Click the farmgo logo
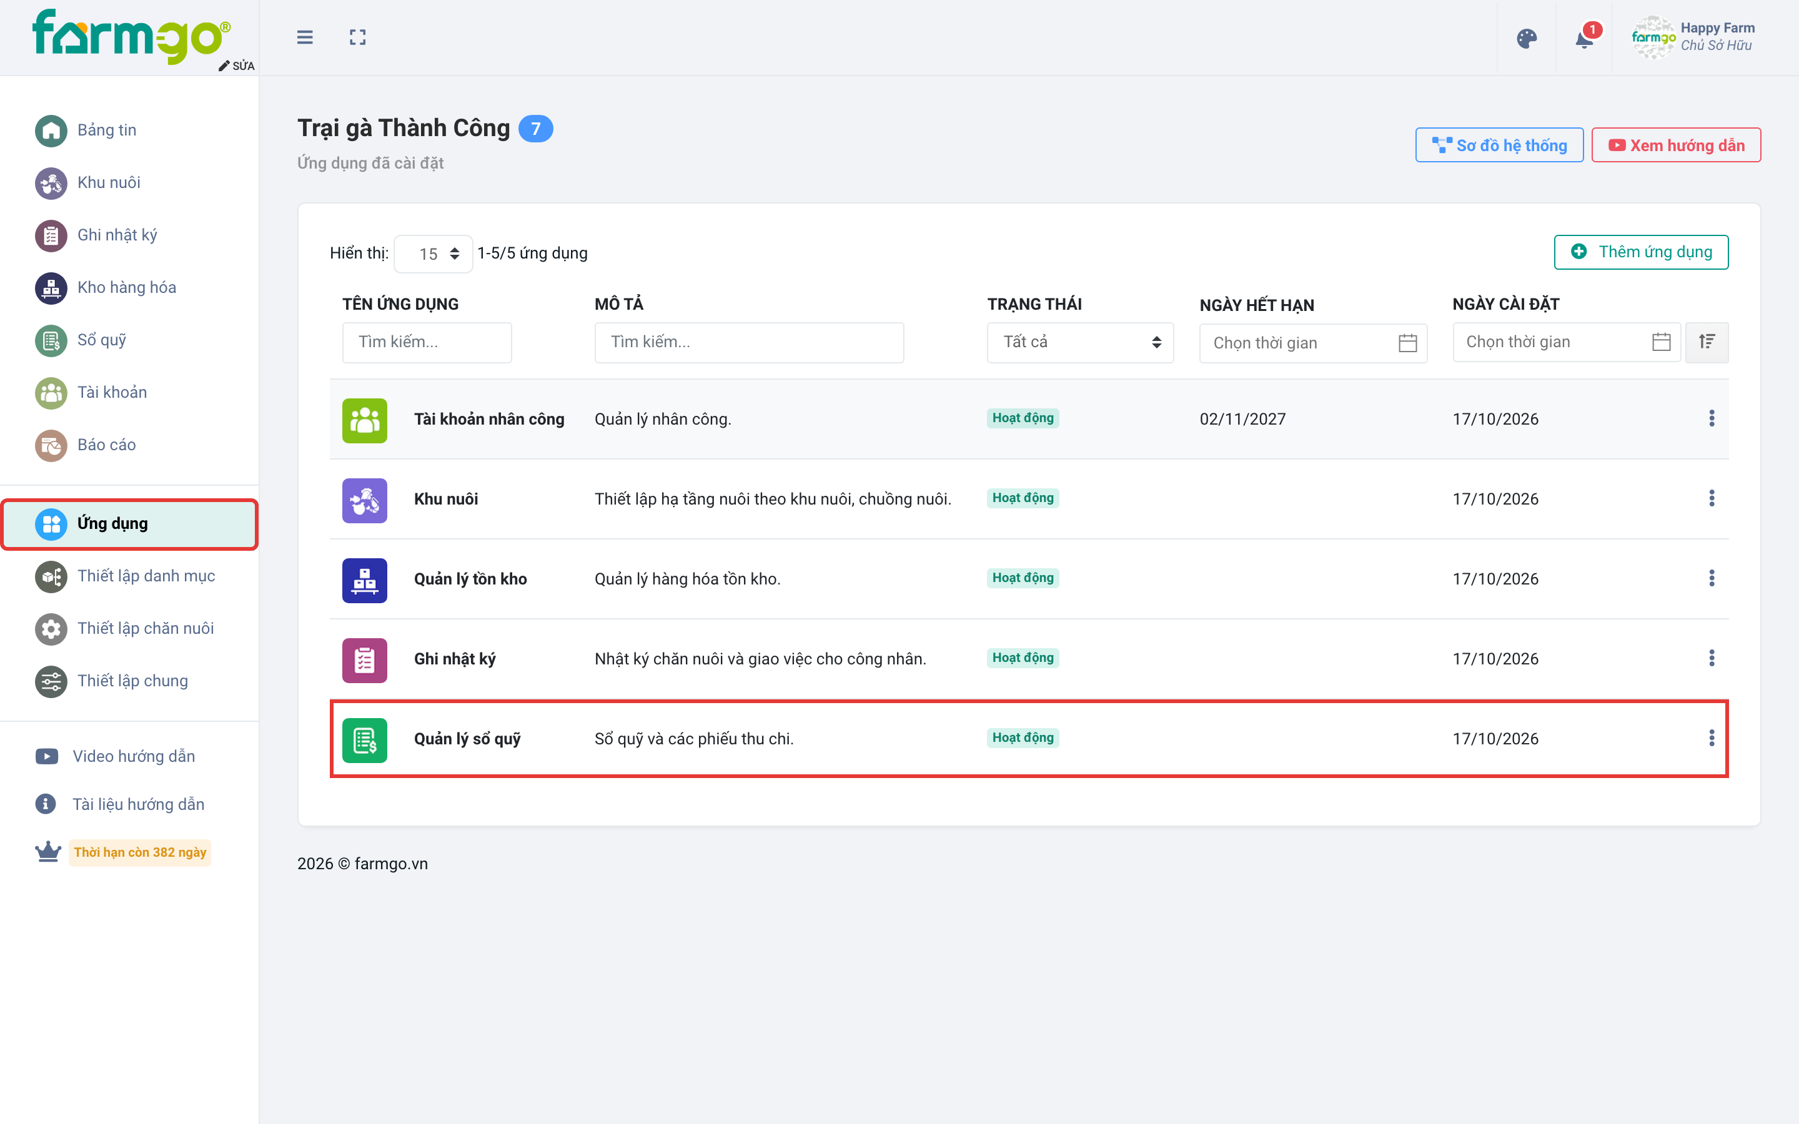This screenshot has width=1799, height=1124. pyautogui.click(x=131, y=36)
